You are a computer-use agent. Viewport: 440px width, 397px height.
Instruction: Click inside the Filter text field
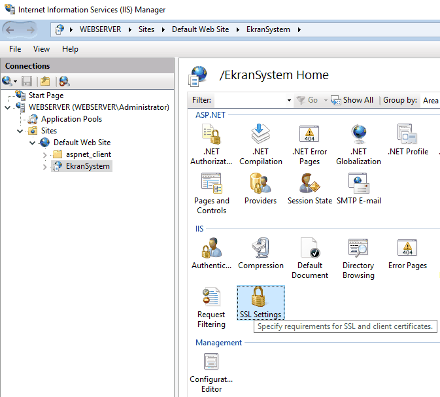click(250, 100)
